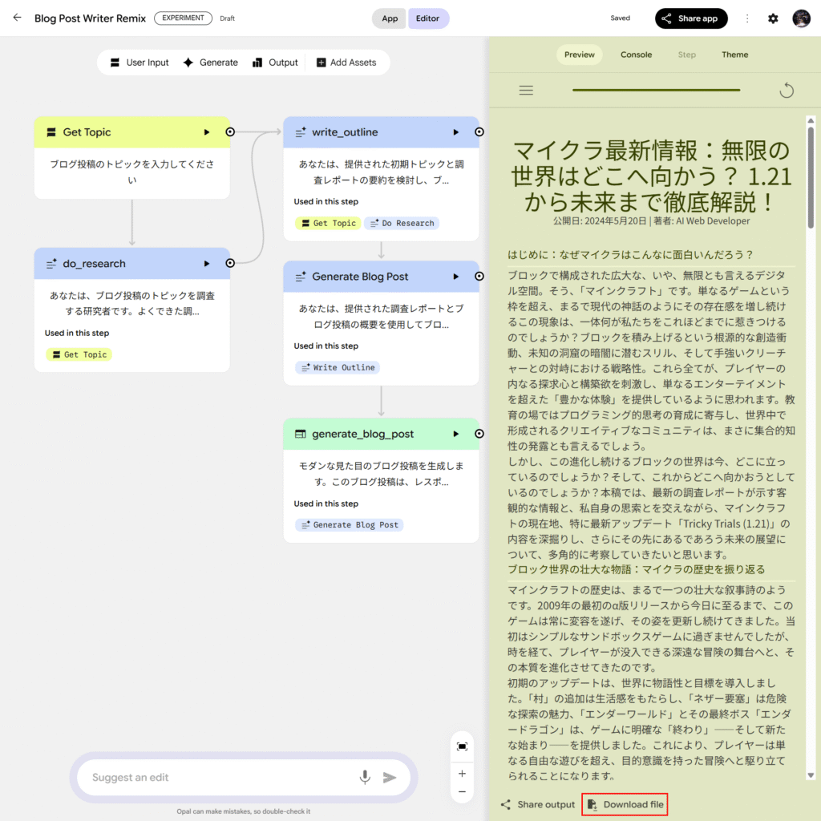
Task: Switch to the App view toggle
Action: tap(389, 18)
